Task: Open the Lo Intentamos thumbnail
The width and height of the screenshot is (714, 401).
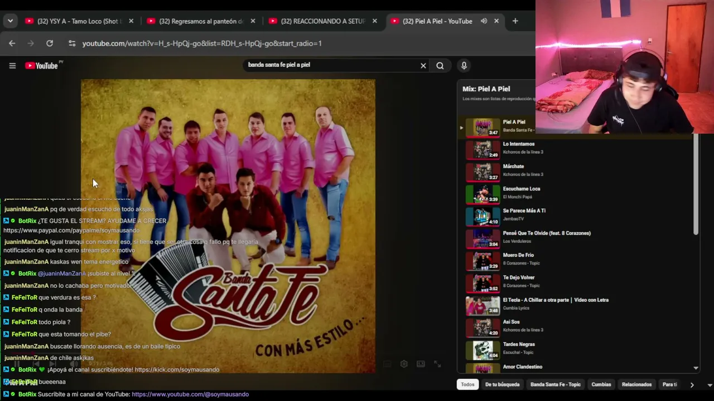Action: (x=483, y=149)
